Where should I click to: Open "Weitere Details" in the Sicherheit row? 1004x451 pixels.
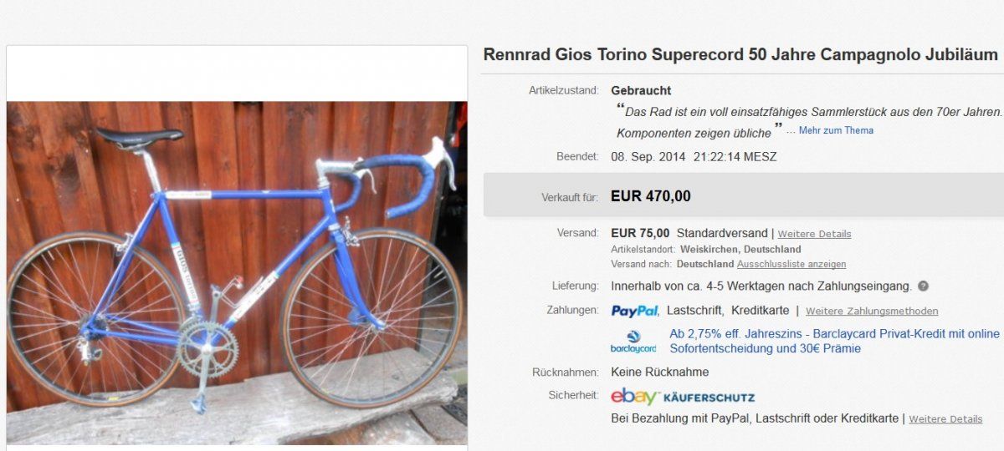click(x=945, y=418)
